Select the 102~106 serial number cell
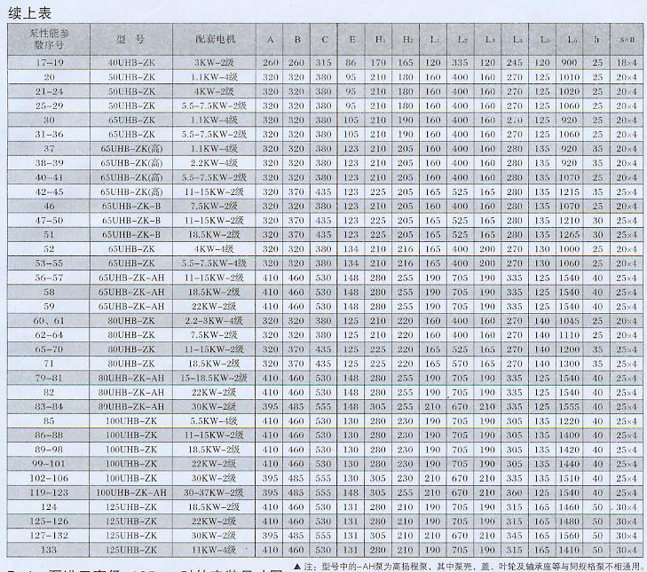The height and width of the screenshot is (572, 647). (x=49, y=478)
